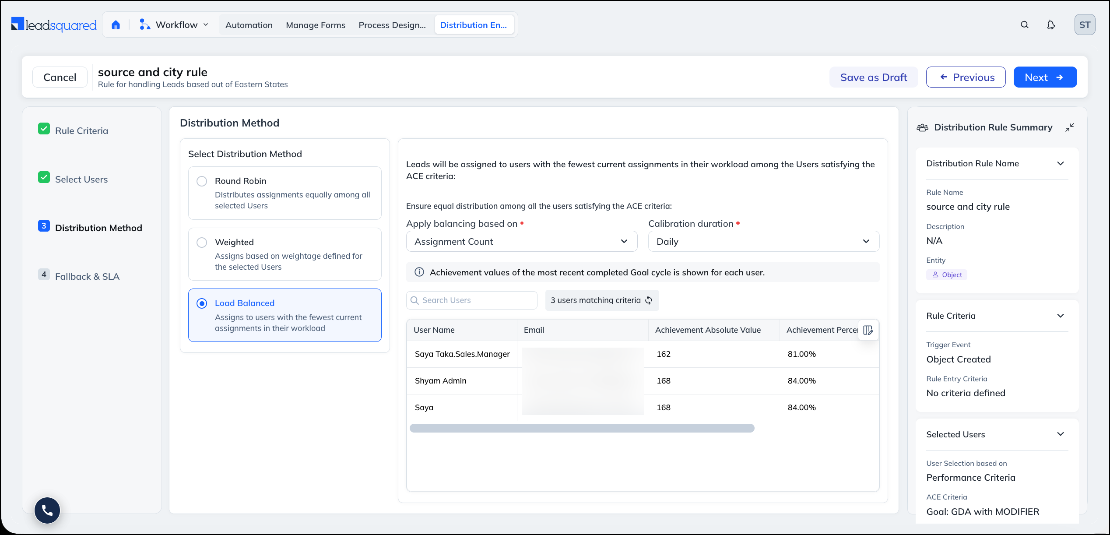Click the Workflow module icon
The image size is (1110, 535).
(144, 25)
